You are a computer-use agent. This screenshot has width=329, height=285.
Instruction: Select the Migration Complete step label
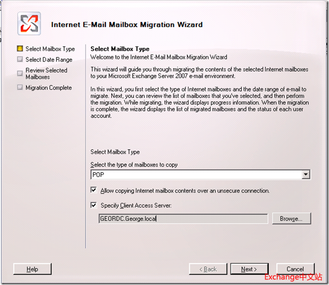48,88
